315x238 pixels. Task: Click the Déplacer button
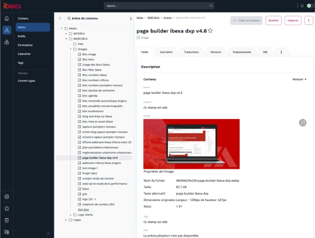[x=293, y=20]
